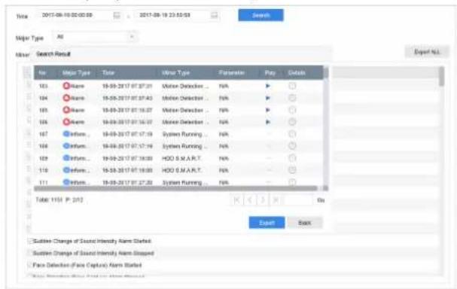Open the Major Type dropdown

(95, 37)
